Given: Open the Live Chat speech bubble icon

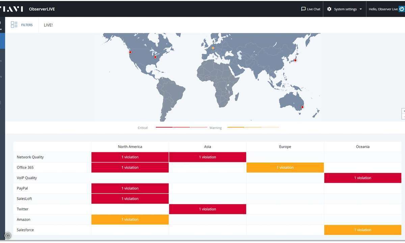Looking at the screenshot, I should pos(303,9).
